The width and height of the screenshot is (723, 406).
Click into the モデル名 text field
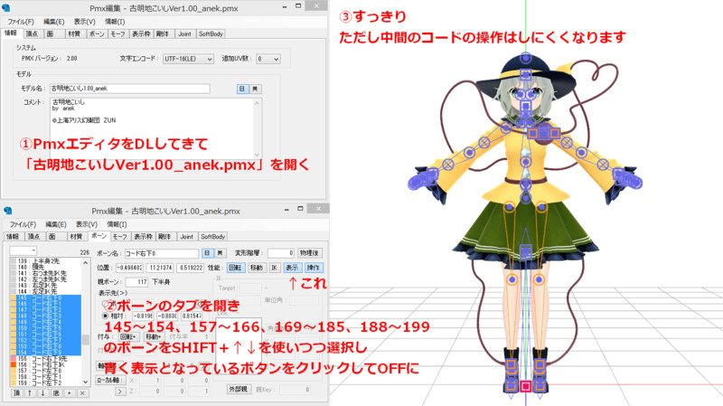tap(130, 88)
